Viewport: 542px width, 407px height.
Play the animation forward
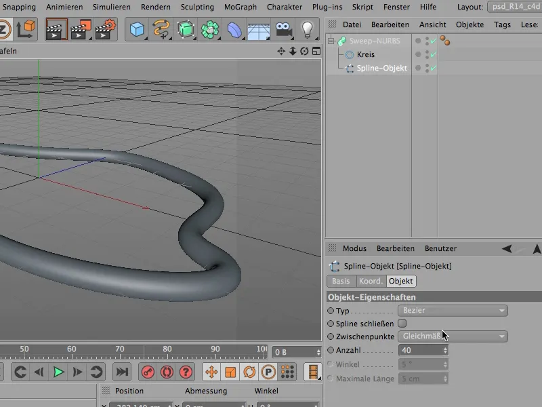[x=58, y=372]
